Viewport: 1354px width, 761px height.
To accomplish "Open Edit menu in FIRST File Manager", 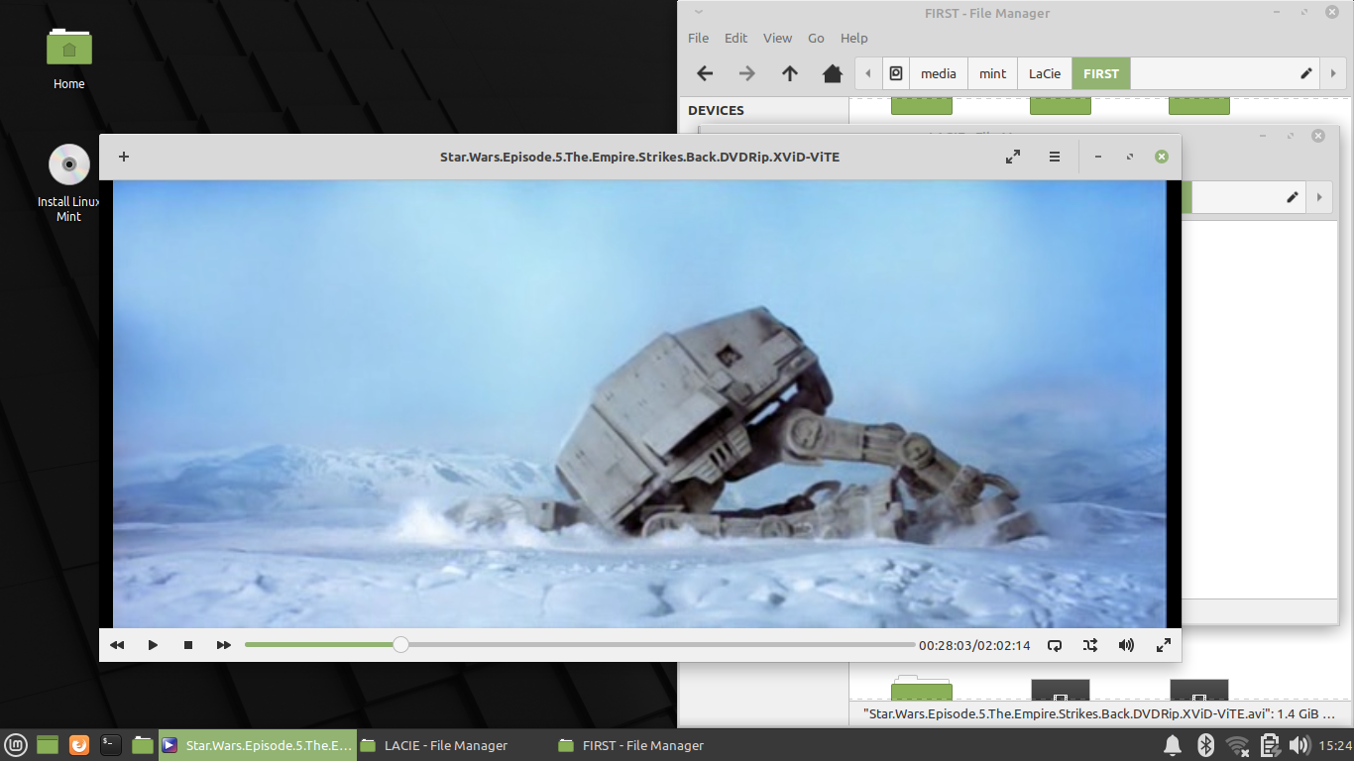I will click(735, 38).
